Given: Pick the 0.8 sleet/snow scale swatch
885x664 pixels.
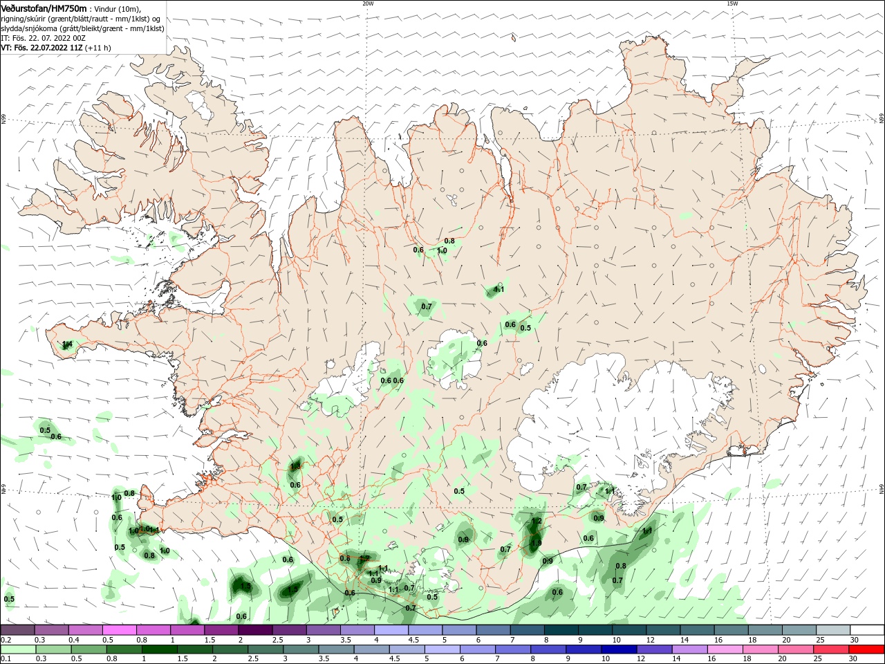Looking at the screenshot, I should pyautogui.click(x=153, y=630).
